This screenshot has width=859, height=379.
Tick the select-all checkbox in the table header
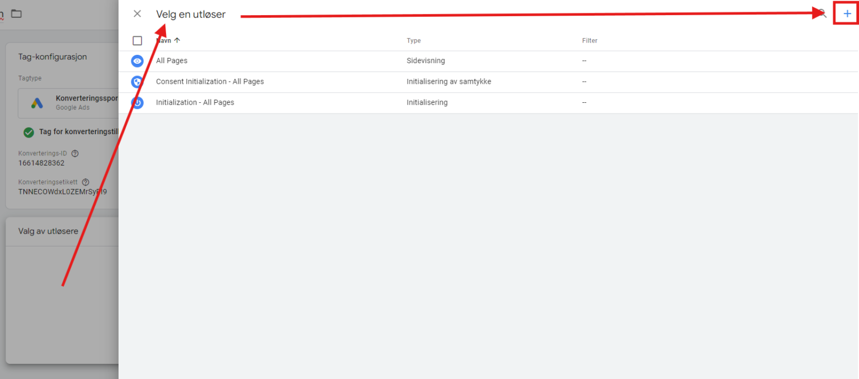138,41
